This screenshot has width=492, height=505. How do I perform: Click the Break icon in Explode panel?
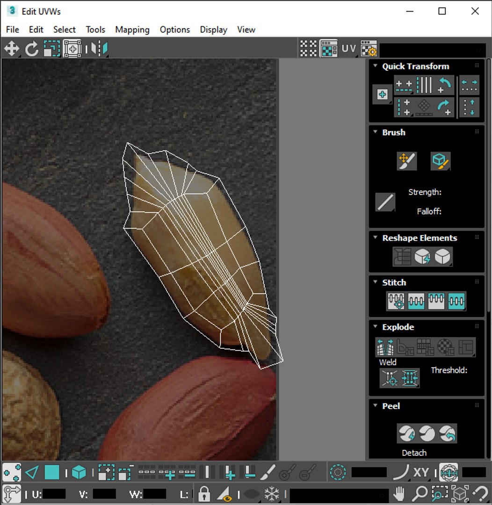click(x=385, y=347)
